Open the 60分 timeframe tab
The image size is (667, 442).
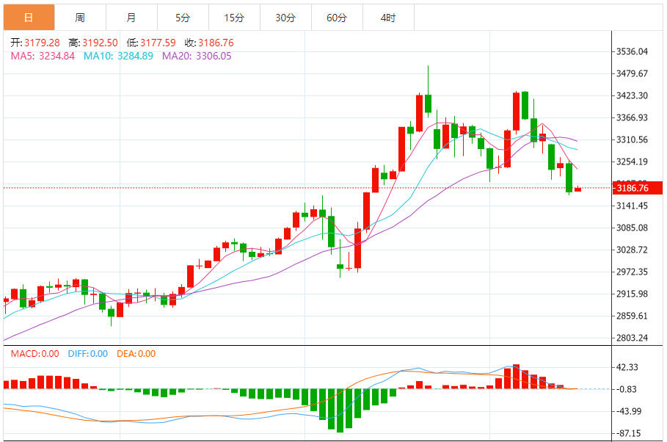[337, 18]
